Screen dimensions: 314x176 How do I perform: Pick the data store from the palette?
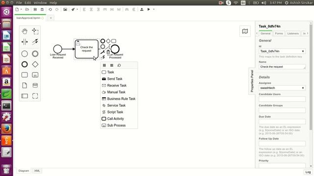click(x=35, y=86)
